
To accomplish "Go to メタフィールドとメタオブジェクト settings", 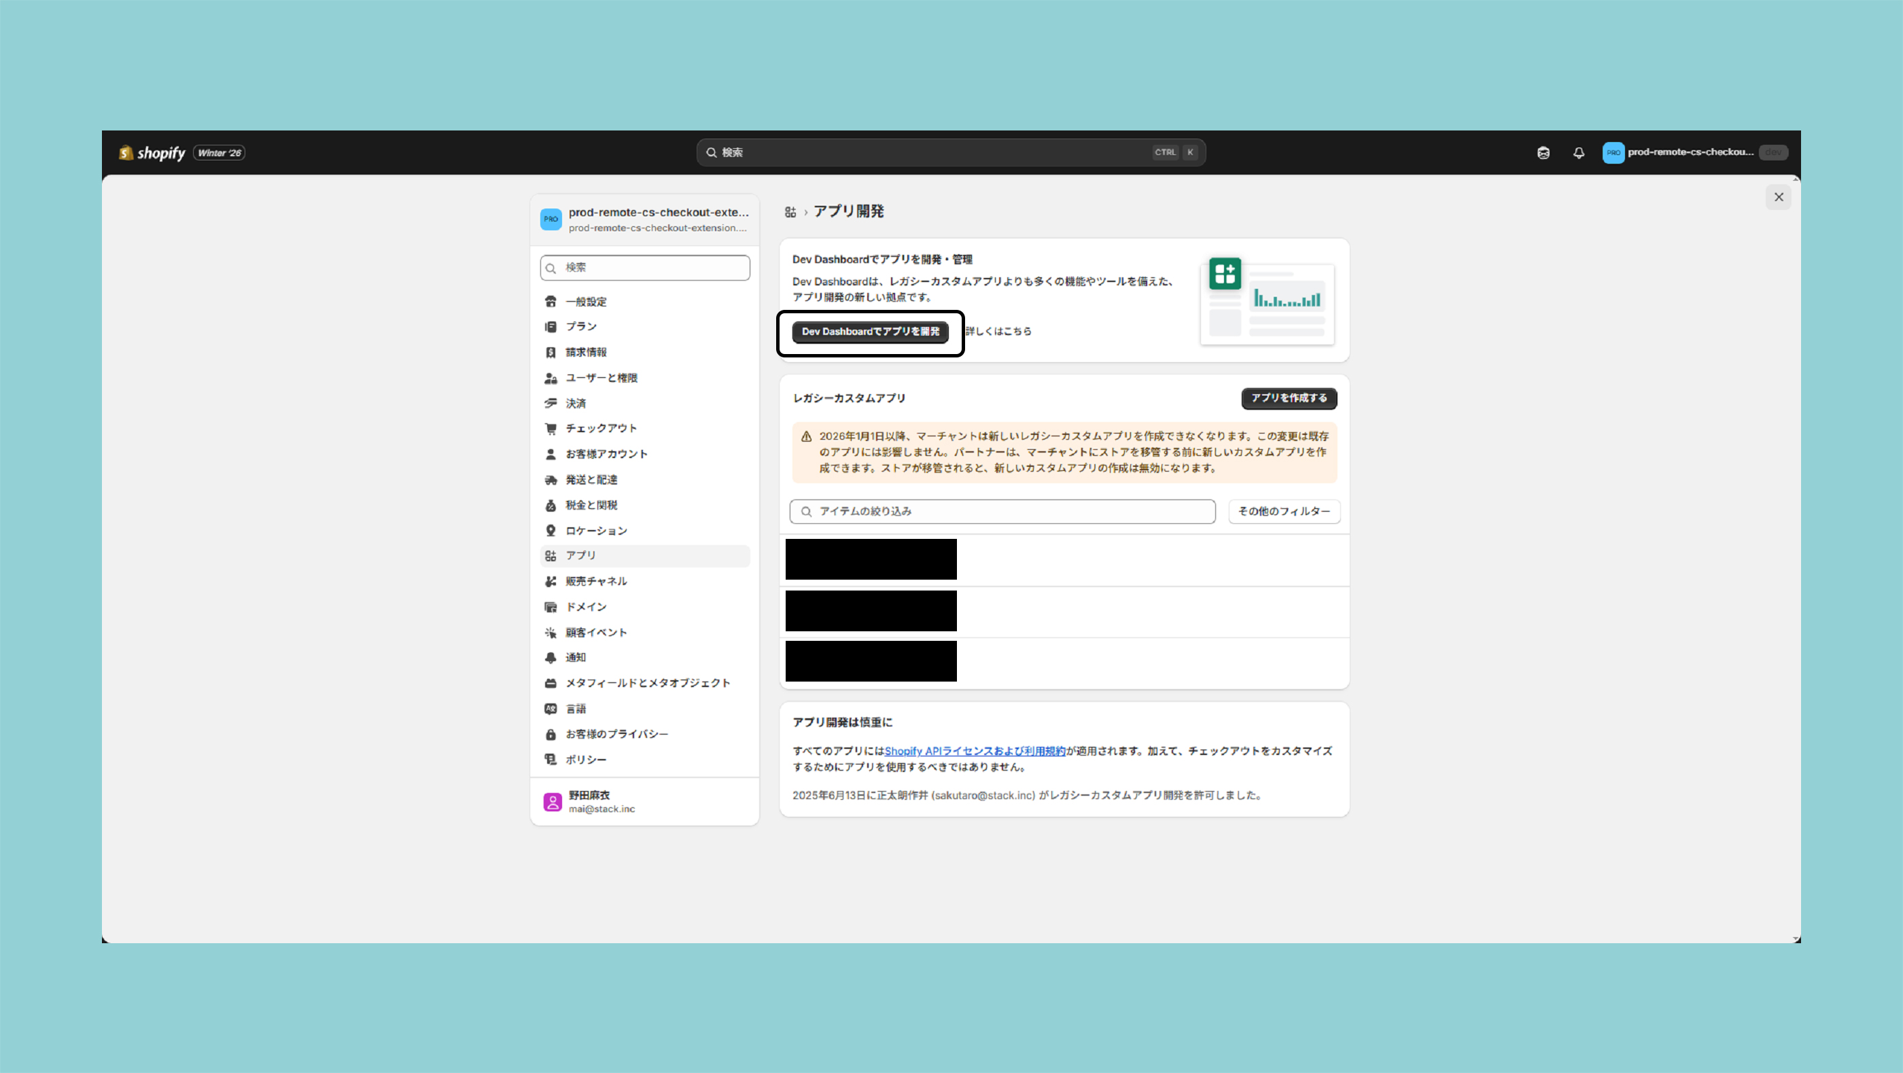I will 647,683.
